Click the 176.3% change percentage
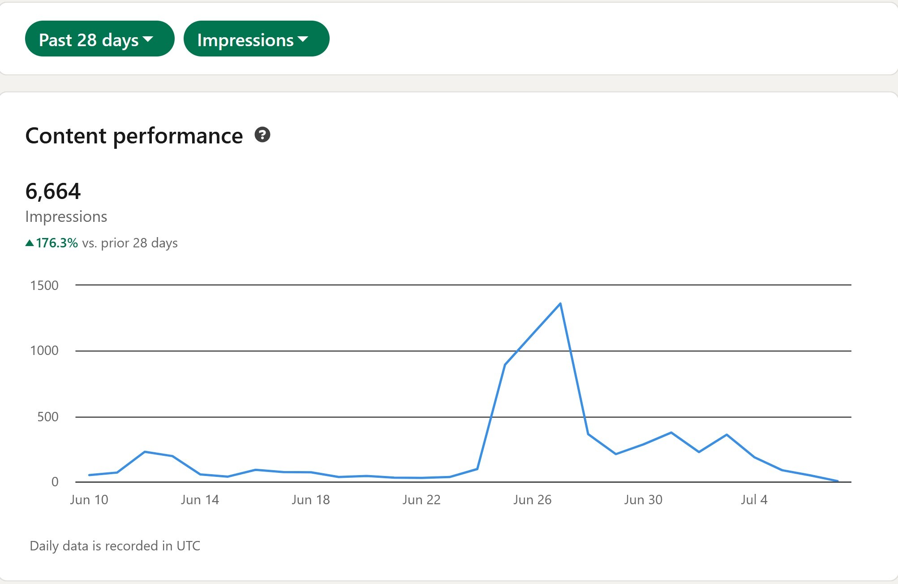The image size is (898, 584). coord(57,243)
